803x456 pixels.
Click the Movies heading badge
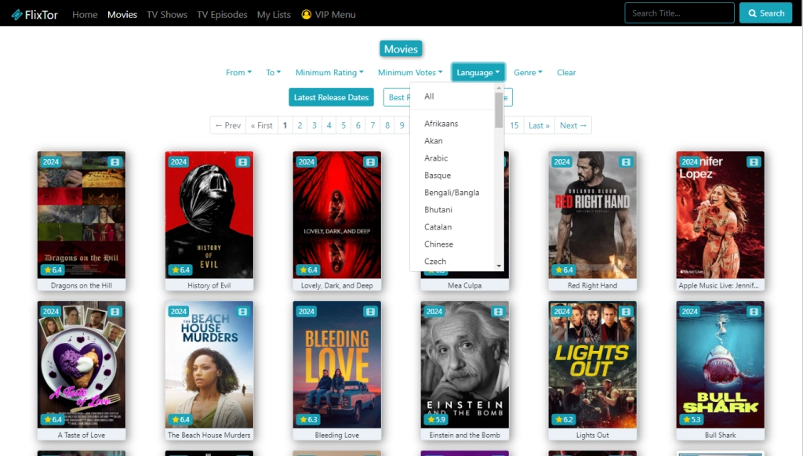[401, 49]
